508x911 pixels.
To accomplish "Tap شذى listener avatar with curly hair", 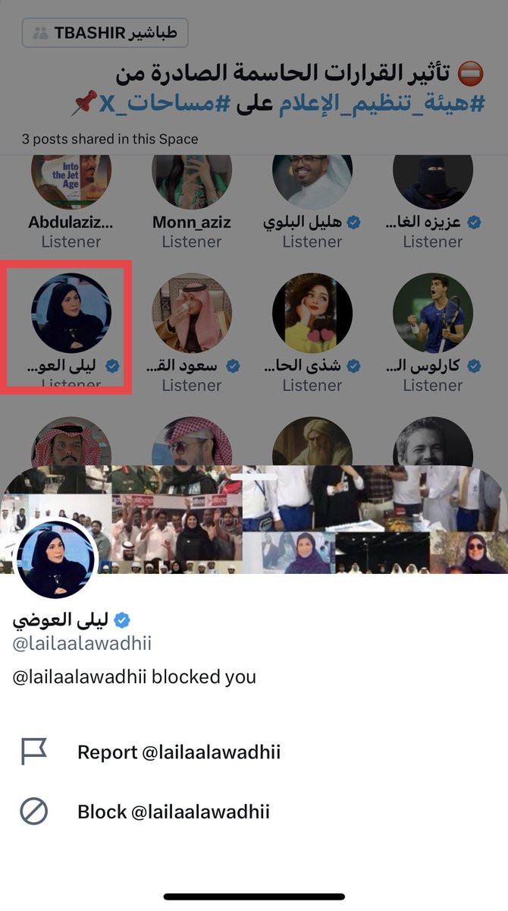I will point(312,313).
